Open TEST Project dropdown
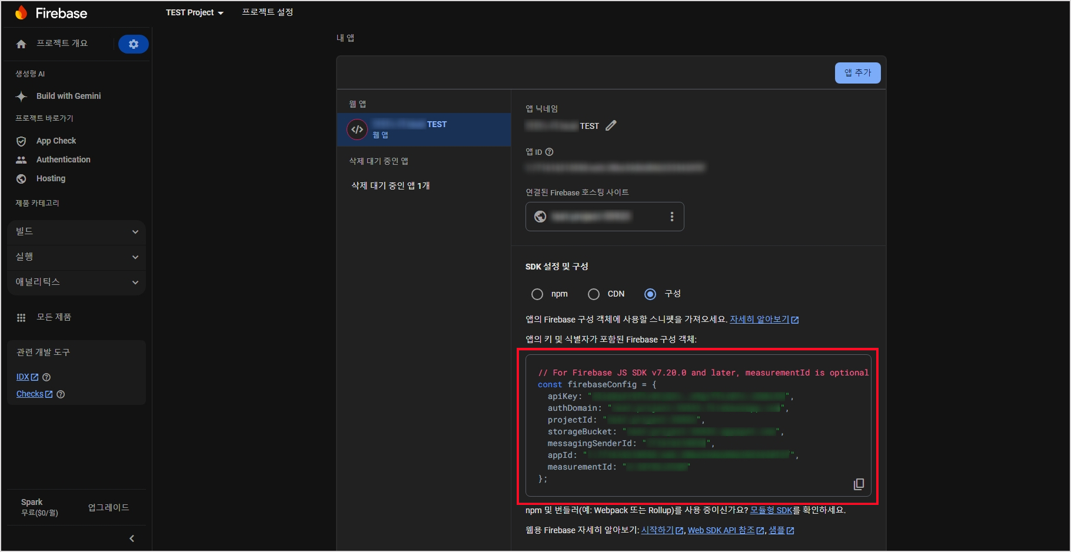The height and width of the screenshot is (552, 1071). coord(195,12)
